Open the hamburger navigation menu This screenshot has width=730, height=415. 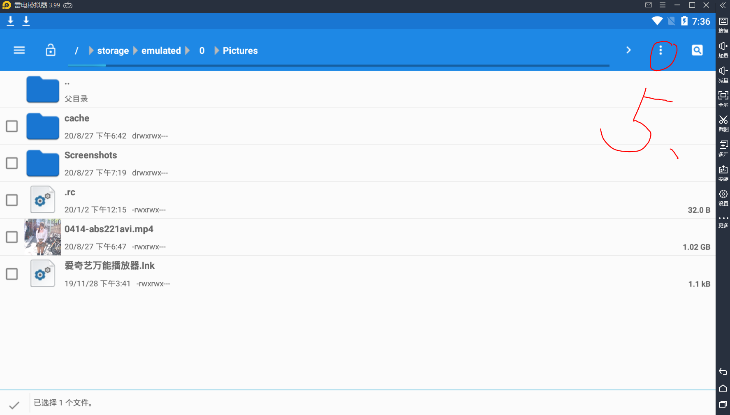pyautogui.click(x=19, y=50)
